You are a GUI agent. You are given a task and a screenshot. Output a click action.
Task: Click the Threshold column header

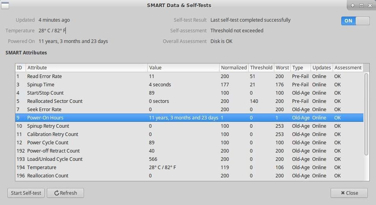click(x=261, y=67)
